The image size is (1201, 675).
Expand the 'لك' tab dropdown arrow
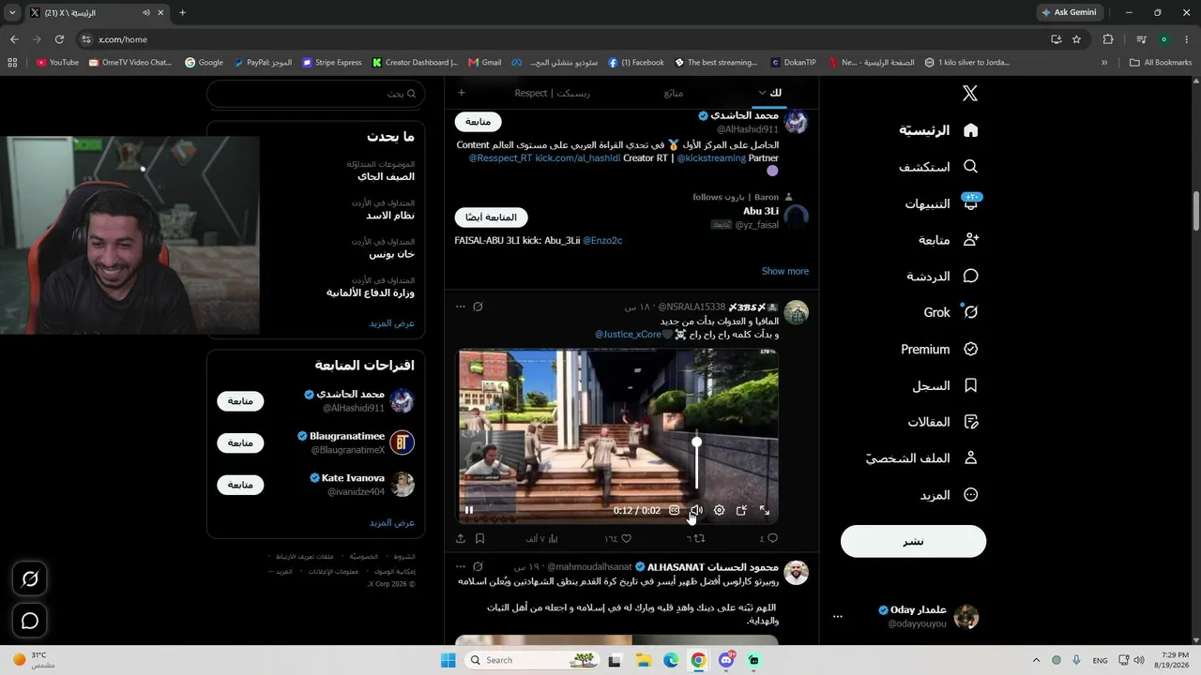point(762,93)
